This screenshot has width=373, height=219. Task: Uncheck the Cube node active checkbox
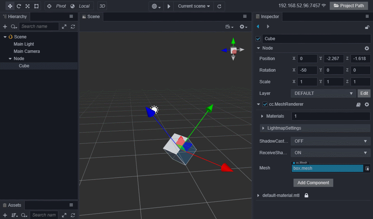click(258, 39)
